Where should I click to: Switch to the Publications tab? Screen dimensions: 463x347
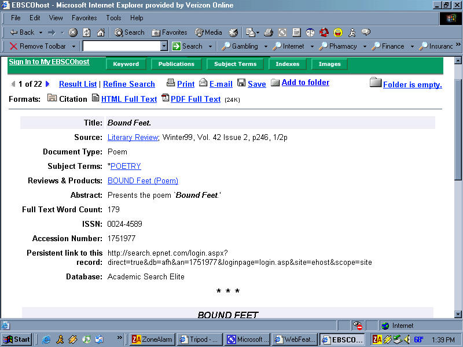coord(177,64)
